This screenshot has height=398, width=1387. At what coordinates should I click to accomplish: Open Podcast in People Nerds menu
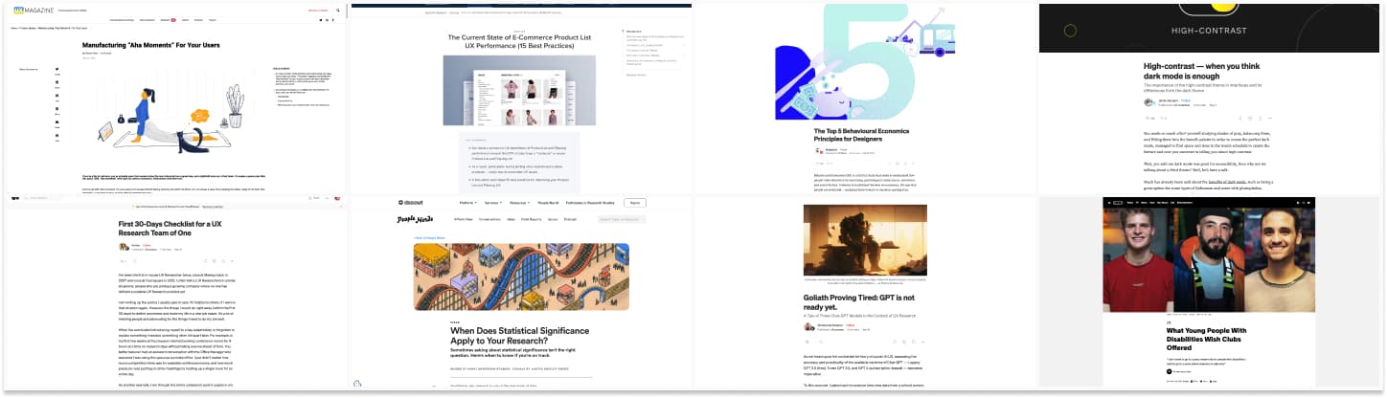coord(570,219)
